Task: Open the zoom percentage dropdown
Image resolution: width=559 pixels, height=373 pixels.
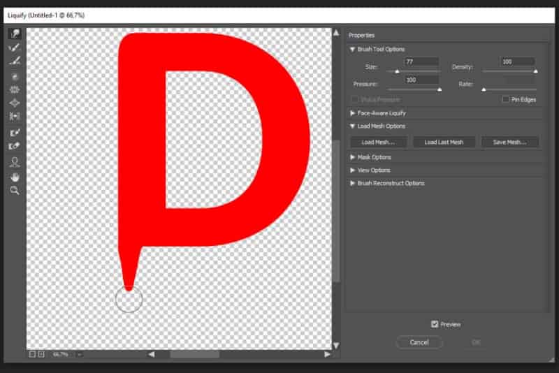Action: (x=80, y=354)
